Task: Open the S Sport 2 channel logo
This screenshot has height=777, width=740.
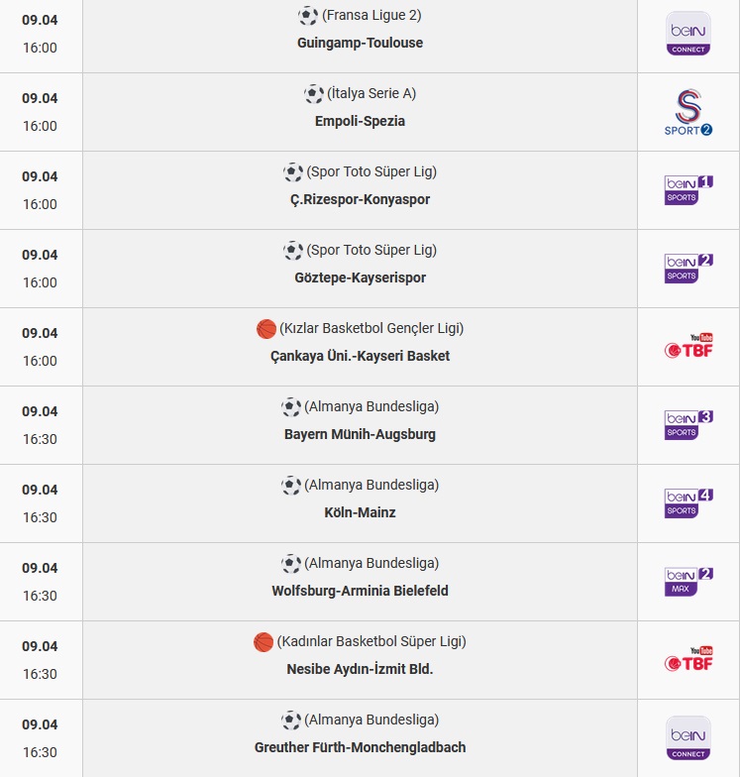Action: (x=687, y=112)
